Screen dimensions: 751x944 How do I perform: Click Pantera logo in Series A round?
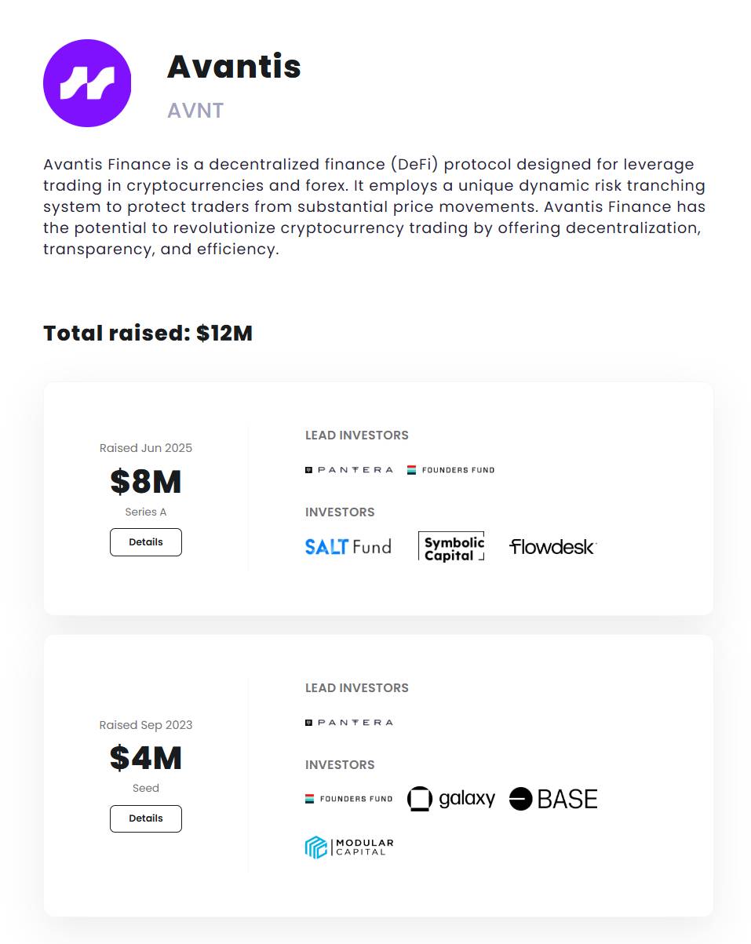(x=349, y=470)
